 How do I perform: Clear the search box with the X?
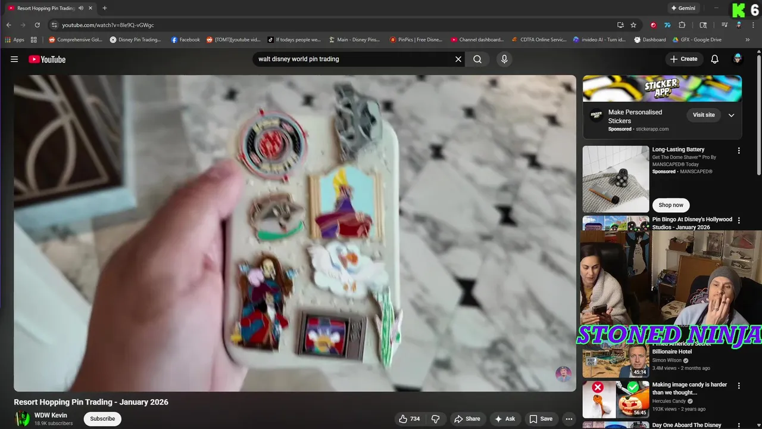tap(458, 59)
